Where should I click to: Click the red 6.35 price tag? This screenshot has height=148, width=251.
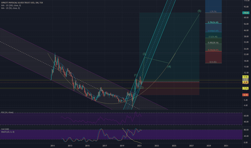point(245,95)
